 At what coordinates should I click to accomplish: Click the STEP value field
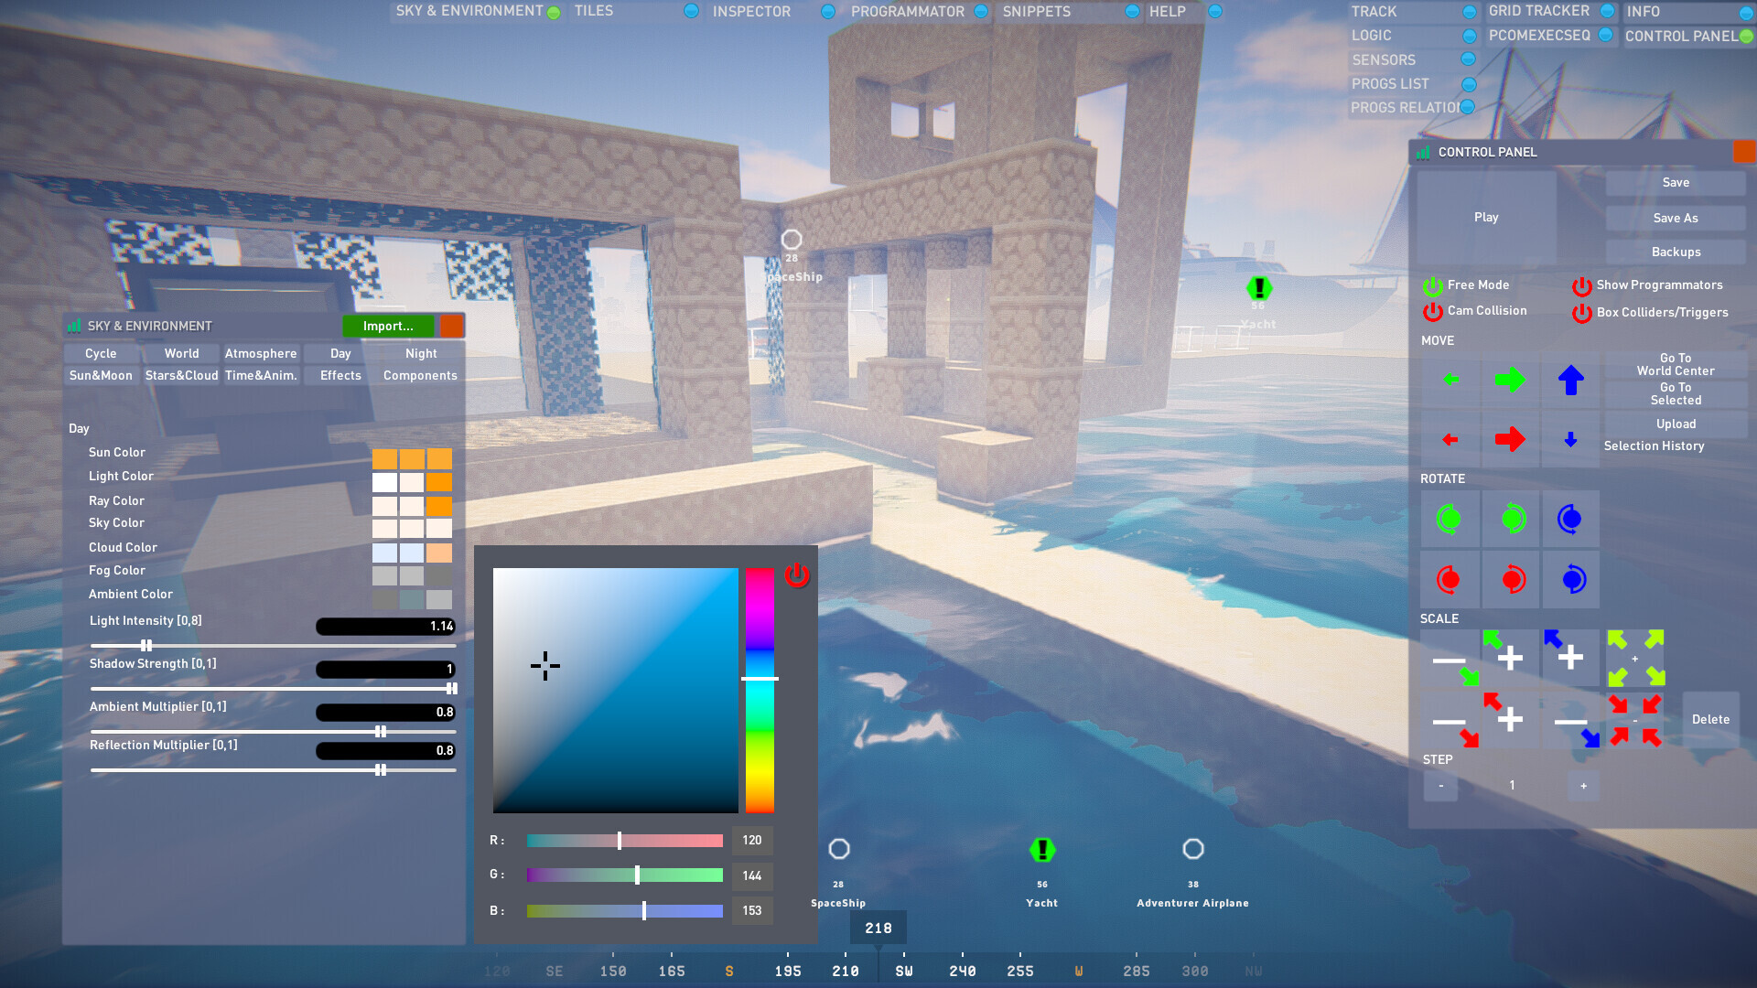coord(1512,785)
